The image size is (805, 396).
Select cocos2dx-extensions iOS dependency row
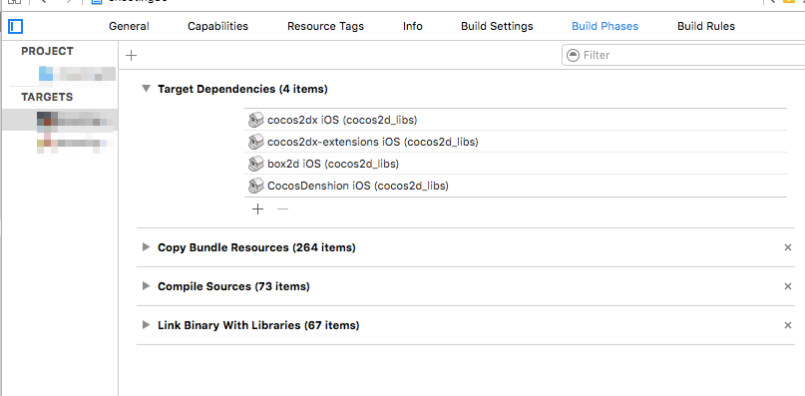point(516,142)
